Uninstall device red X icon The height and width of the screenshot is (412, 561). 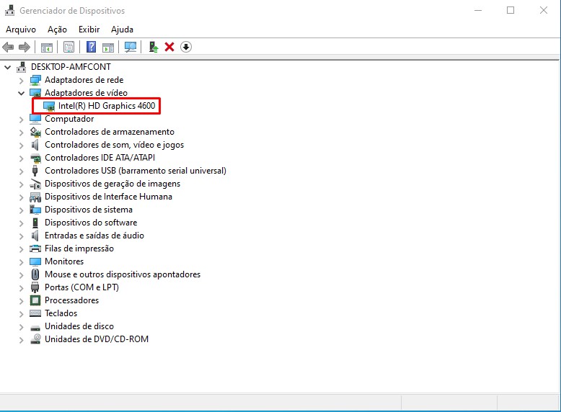(x=169, y=47)
